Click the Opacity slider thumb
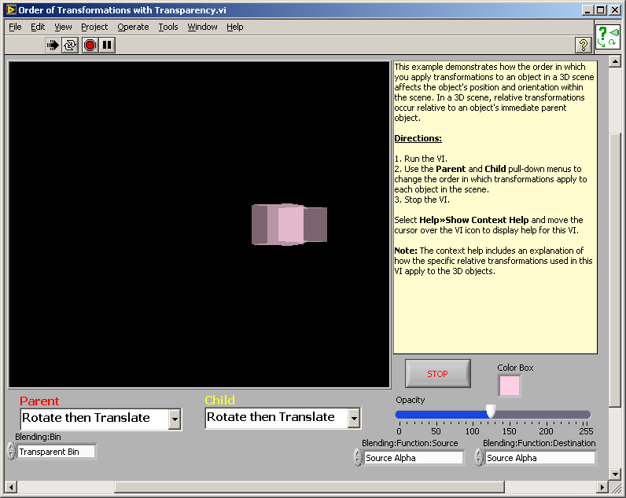 click(x=491, y=411)
